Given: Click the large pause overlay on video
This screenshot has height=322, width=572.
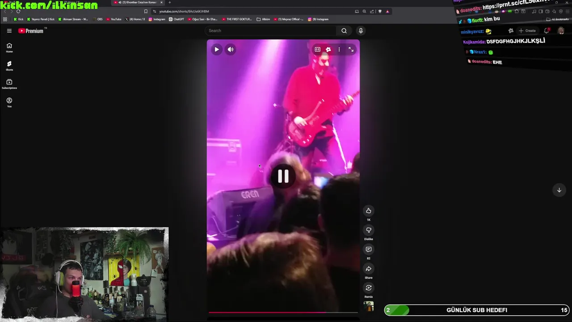Looking at the screenshot, I should pos(283,176).
